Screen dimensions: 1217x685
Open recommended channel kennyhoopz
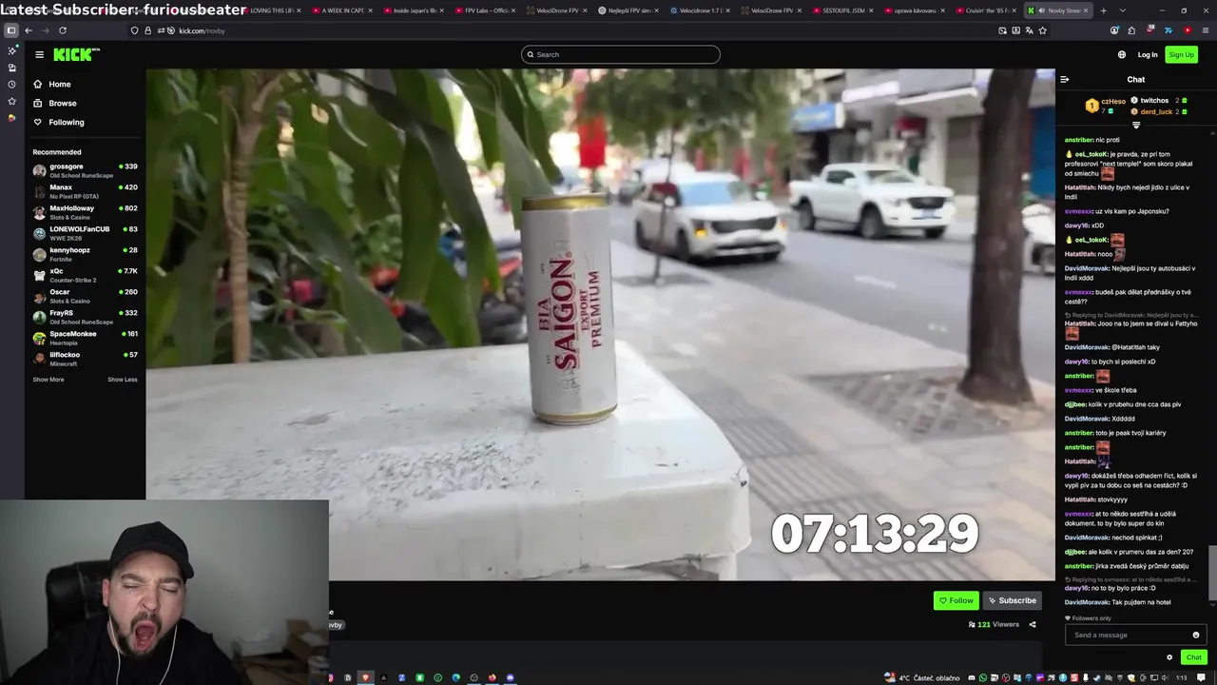tap(86, 254)
